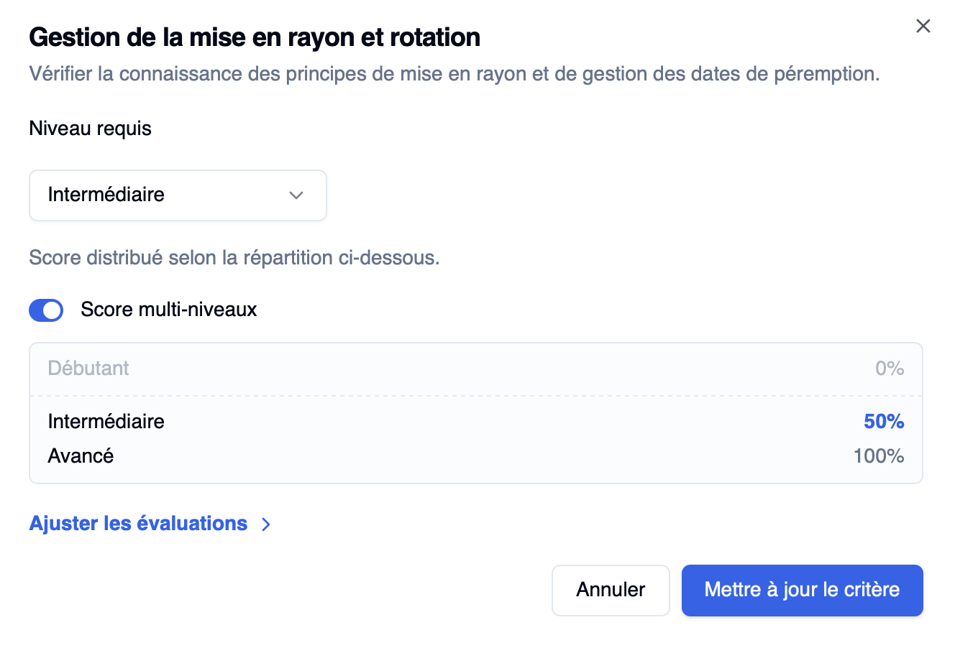Image resolution: width=955 pixels, height=648 pixels.
Task: Expand Ajuster les évaluations section
Action: click(137, 524)
